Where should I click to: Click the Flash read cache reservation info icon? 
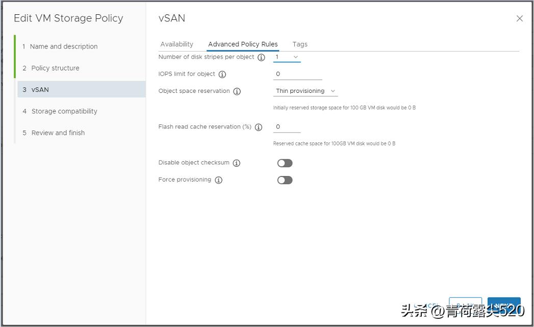coord(259,127)
